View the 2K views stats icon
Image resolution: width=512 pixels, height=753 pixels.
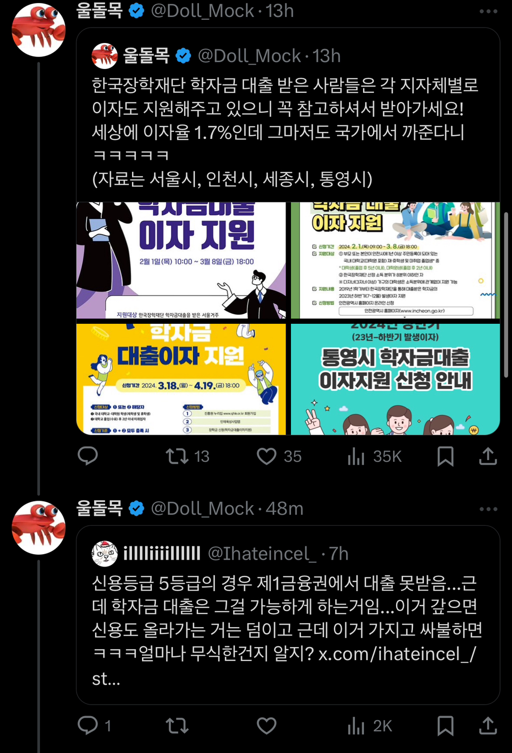[x=356, y=726]
